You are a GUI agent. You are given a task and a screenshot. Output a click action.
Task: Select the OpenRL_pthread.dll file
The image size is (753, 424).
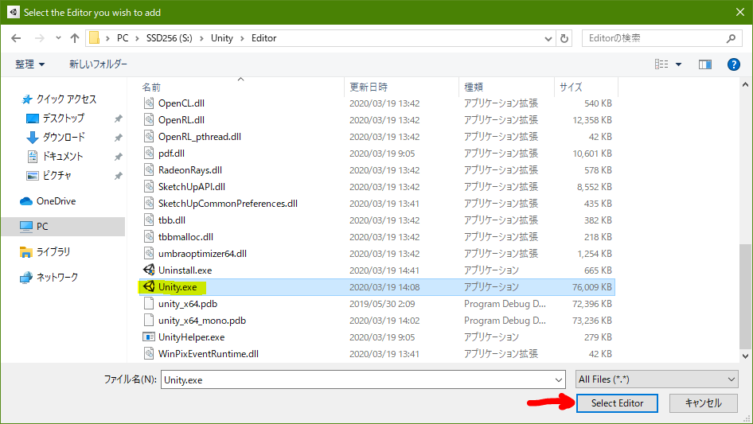199,137
